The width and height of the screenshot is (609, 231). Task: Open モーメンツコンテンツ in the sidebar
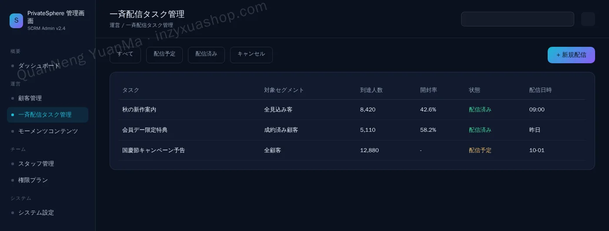47,131
